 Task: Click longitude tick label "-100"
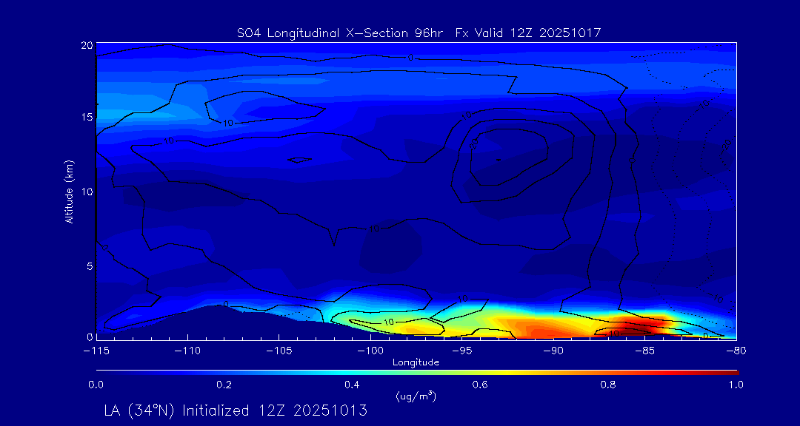pyautogui.click(x=370, y=351)
